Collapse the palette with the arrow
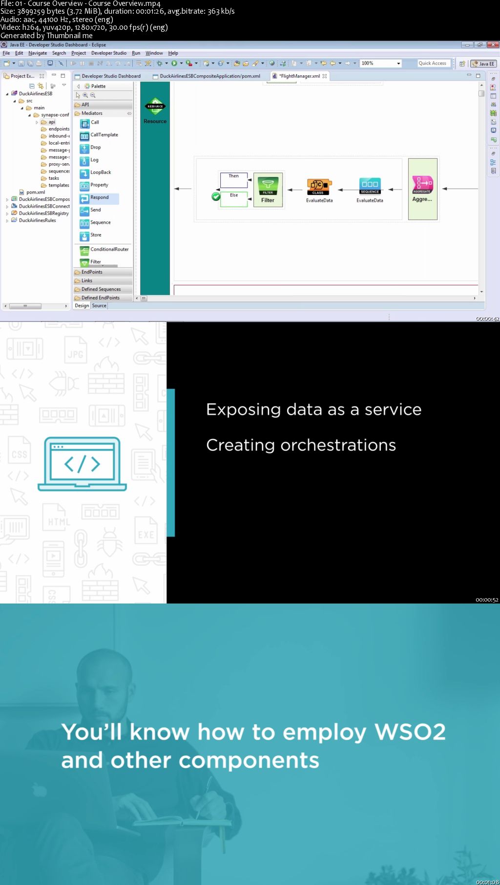The width and height of the screenshot is (500, 885). tap(78, 86)
